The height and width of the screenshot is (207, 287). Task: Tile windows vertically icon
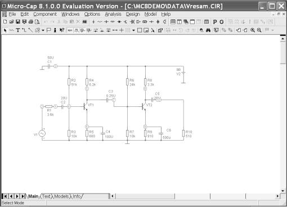180,22
